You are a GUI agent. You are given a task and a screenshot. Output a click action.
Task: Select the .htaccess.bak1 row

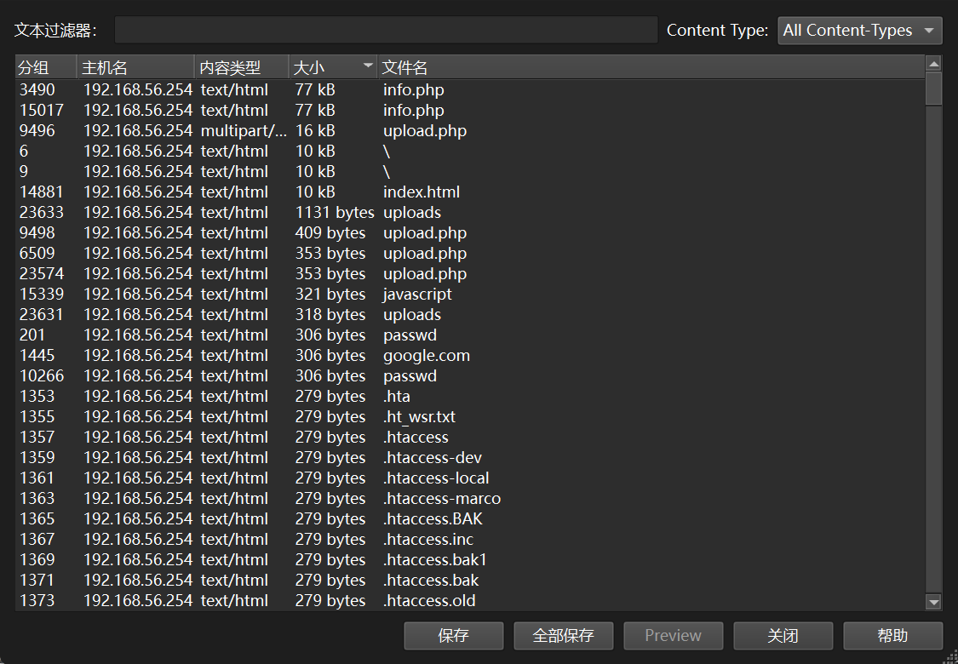(470, 561)
